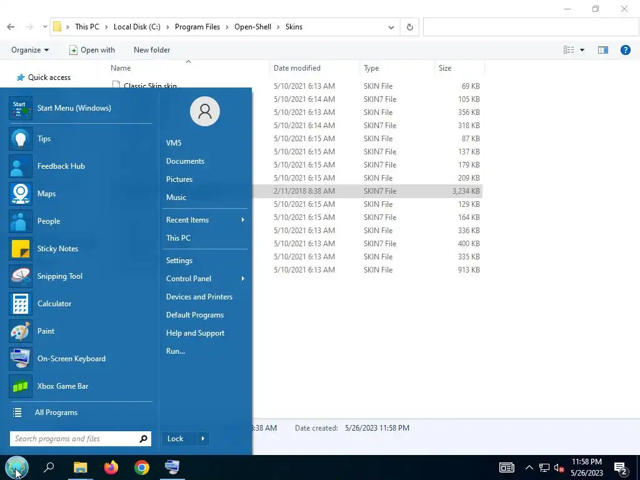Viewport: 640px width, 480px height.
Task: Click the Start button on taskbar
Action: point(17,467)
